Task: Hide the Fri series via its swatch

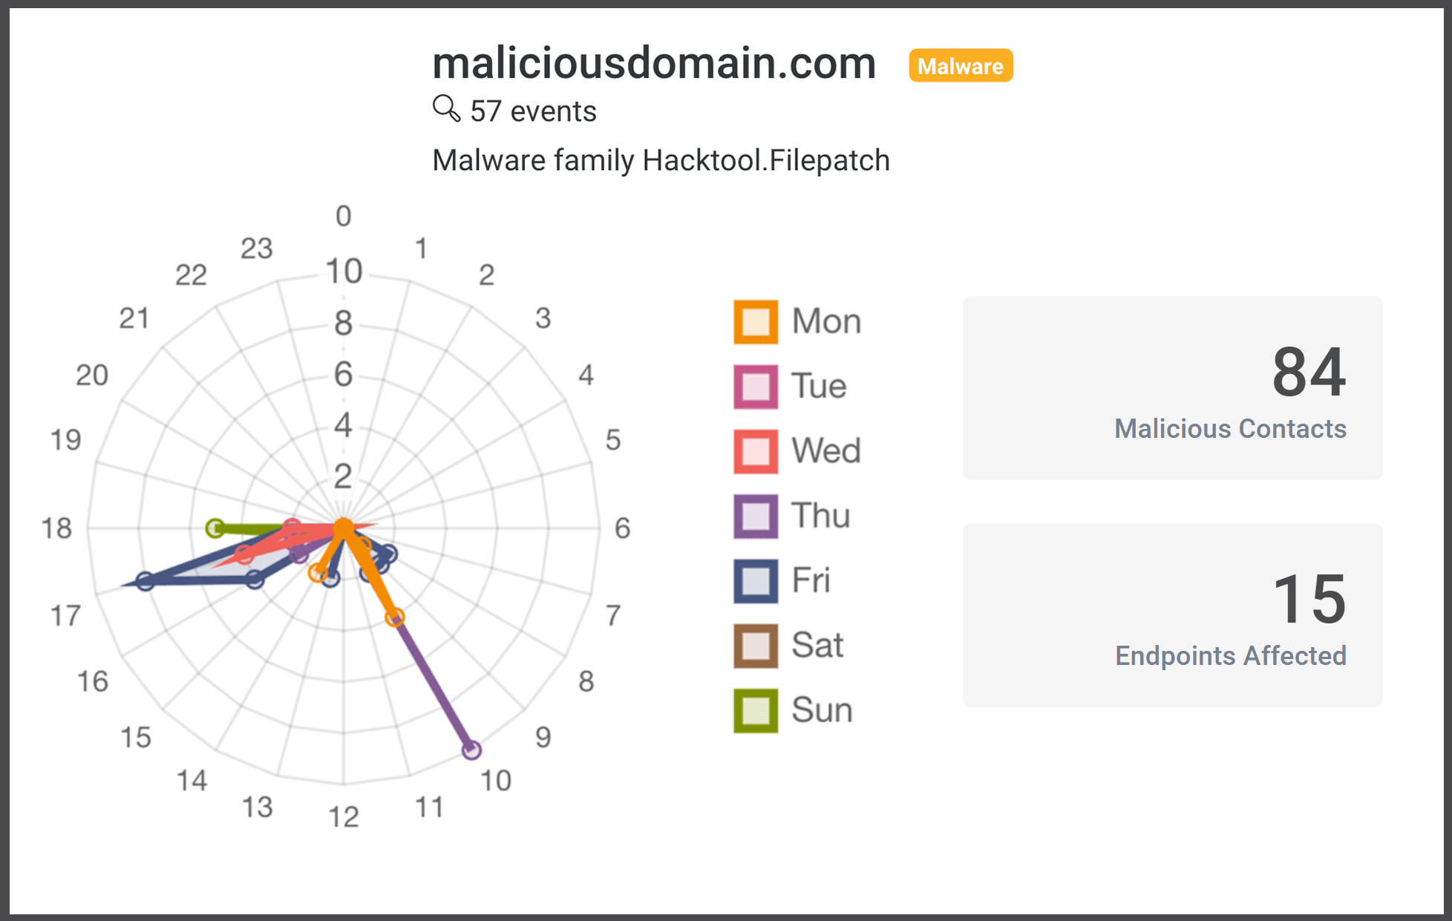Action: [756, 580]
